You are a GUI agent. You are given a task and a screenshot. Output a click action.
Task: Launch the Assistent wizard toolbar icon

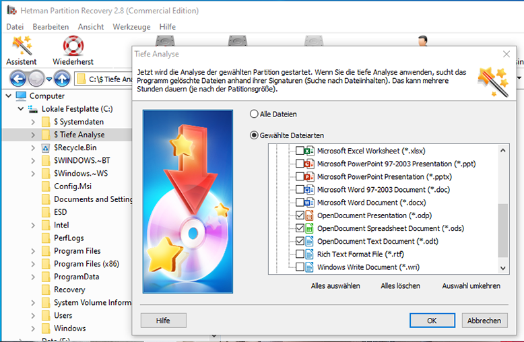(x=22, y=45)
